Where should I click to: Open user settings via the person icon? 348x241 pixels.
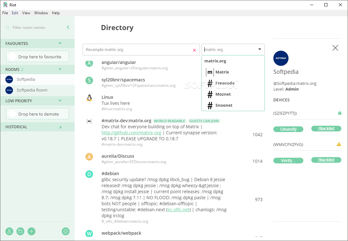9,231
